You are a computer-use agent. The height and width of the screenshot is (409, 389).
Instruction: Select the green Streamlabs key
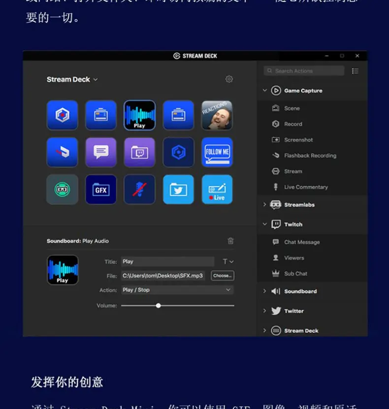coord(62,189)
